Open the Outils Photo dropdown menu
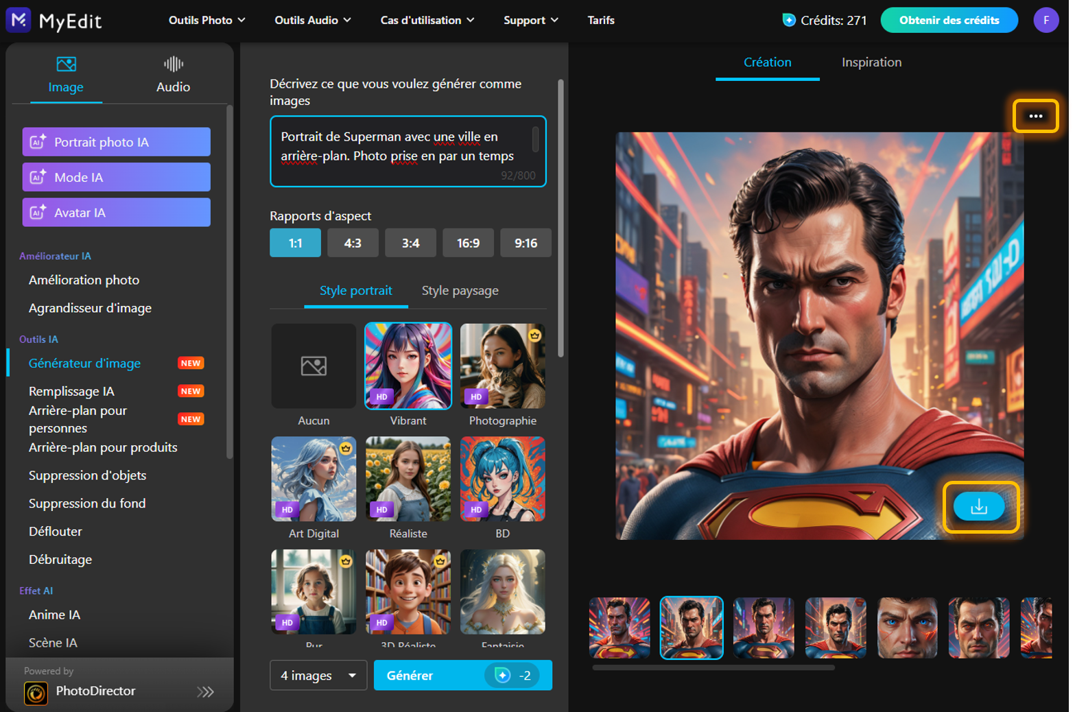This screenshot has width=1075, height=712. point(206,21)
